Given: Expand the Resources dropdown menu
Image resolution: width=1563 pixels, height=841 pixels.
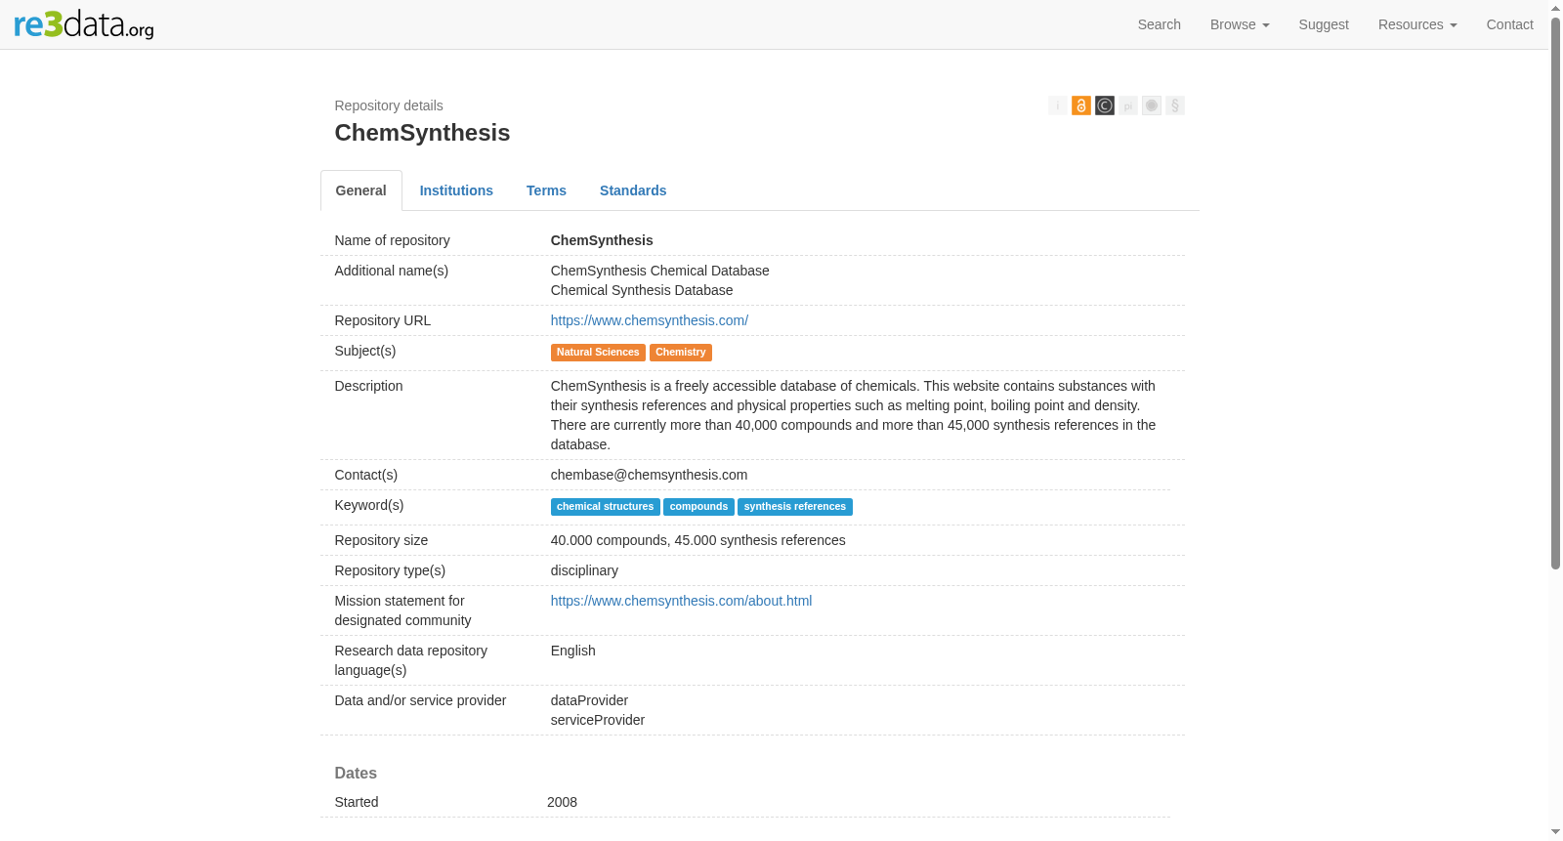Looking at the screenshot, I should tap(1417, 24).
